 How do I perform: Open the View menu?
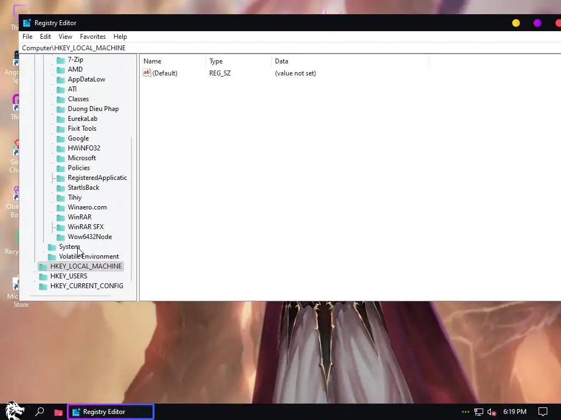66,37
